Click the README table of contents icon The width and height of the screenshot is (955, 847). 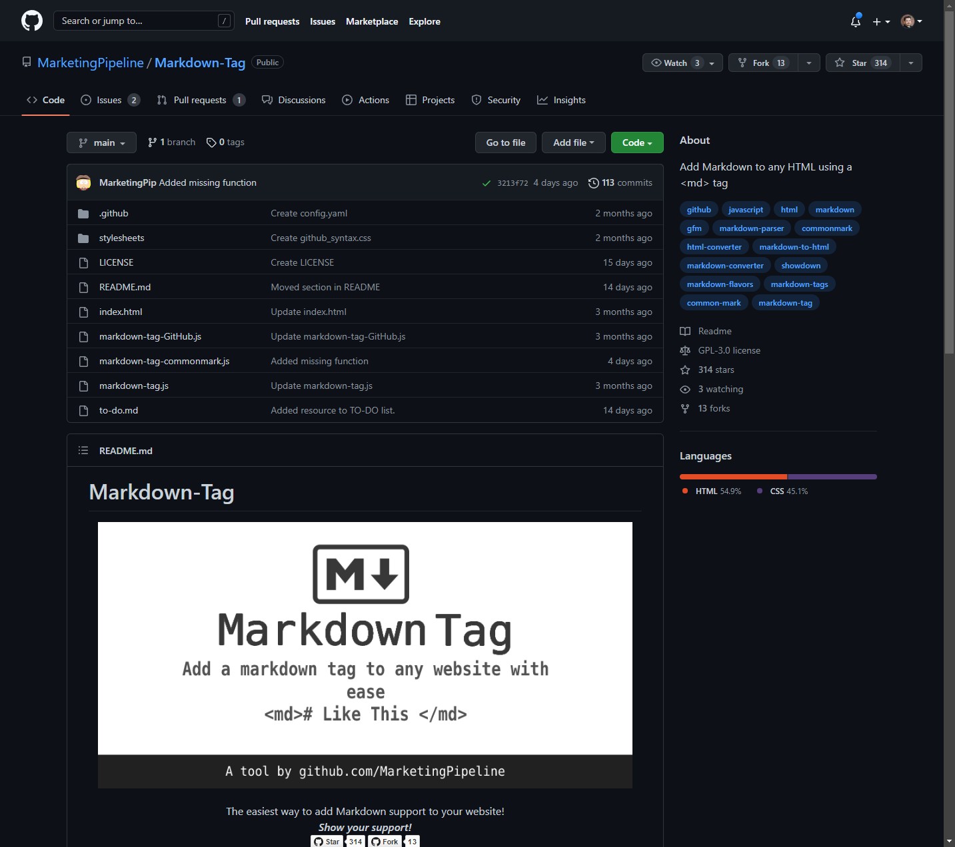pyautogui.click(x=83, y=451)
